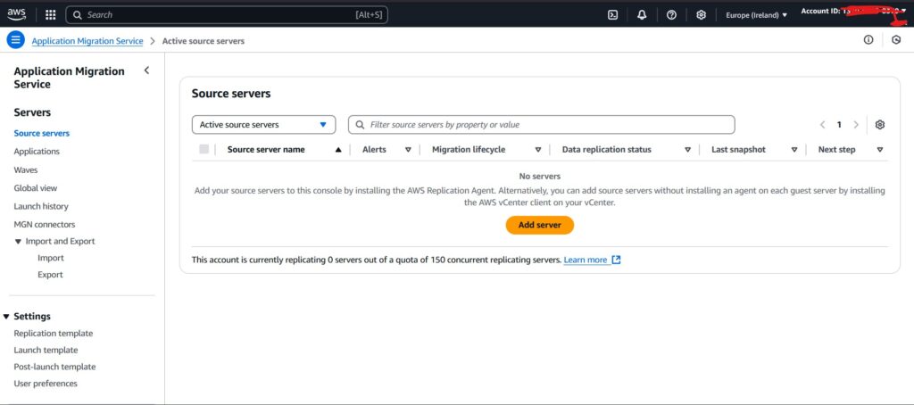914x405 pixels.
Task: Sort the Data replication status column
Action: (x=688, y=150)
